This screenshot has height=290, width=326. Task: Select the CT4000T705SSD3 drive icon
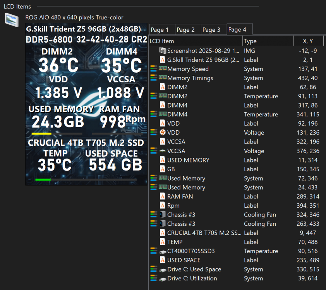coord(163,252)
